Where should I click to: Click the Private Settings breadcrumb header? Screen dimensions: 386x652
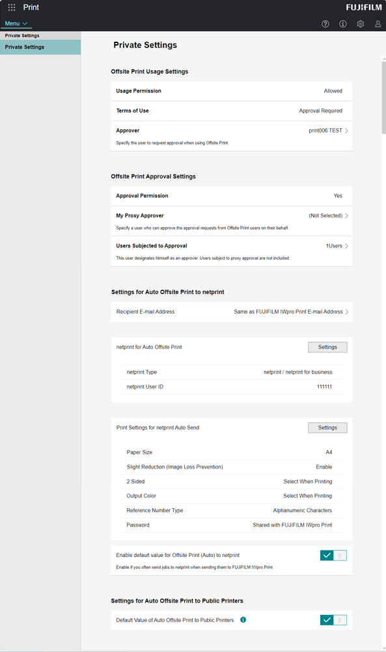click(x=22, y=36)
